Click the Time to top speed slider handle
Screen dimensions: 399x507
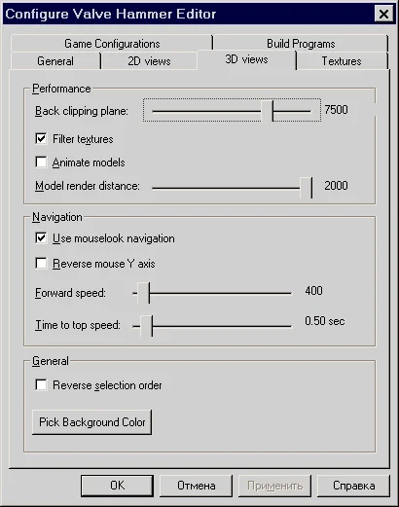(x=146, y=326)
